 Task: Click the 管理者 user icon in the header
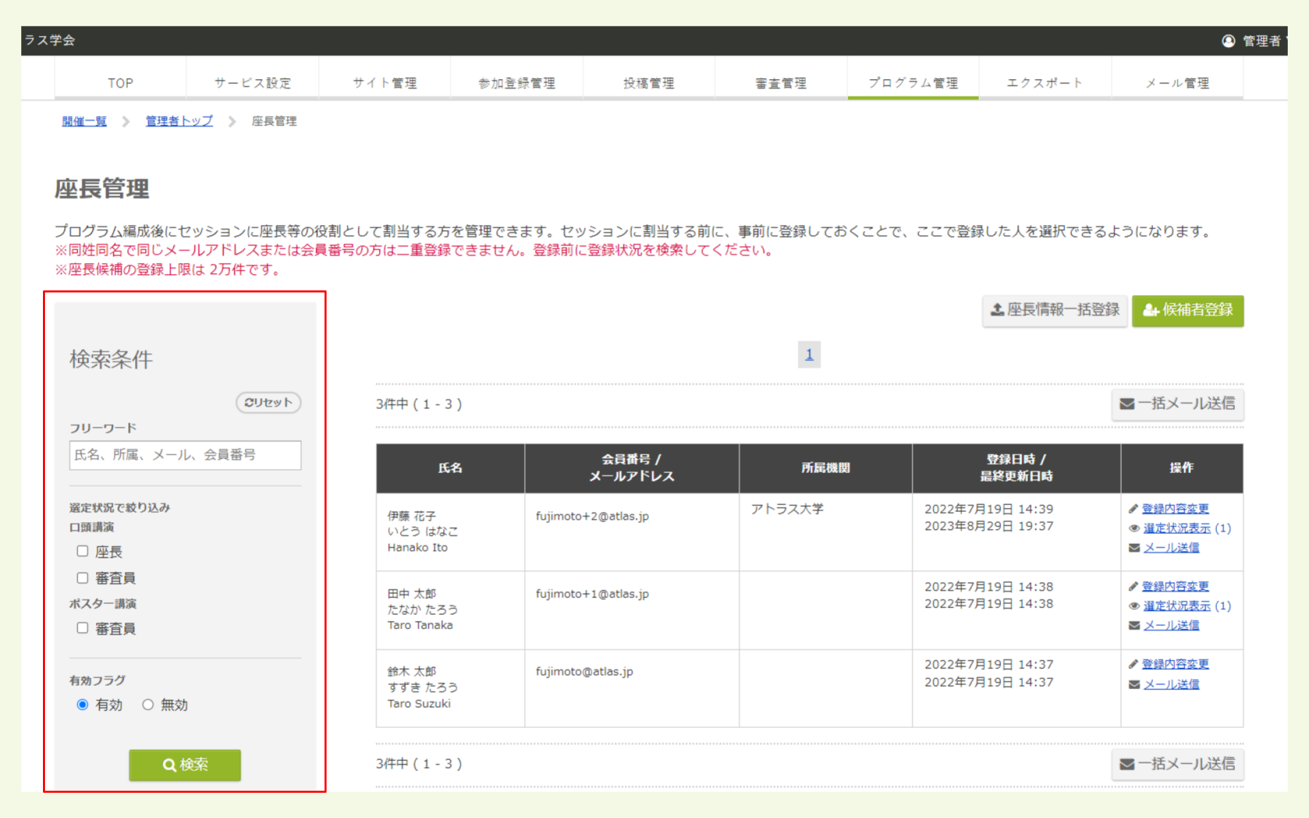point(1229,40)
